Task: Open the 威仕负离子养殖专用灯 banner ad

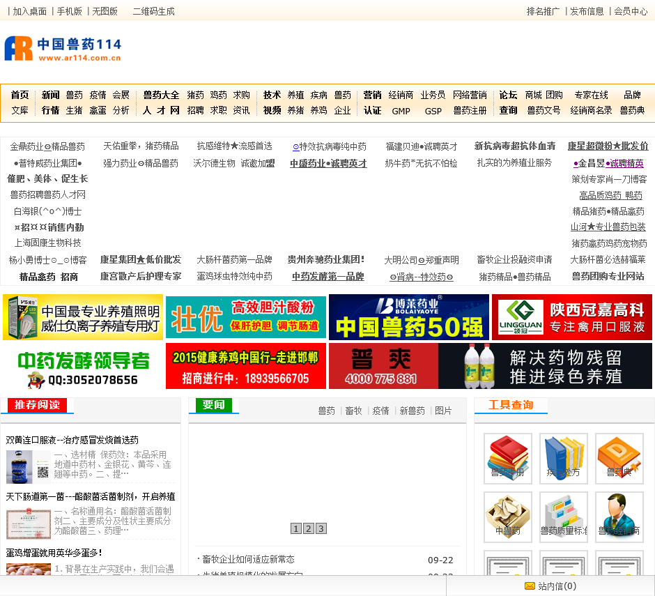Action: (83, 317)
